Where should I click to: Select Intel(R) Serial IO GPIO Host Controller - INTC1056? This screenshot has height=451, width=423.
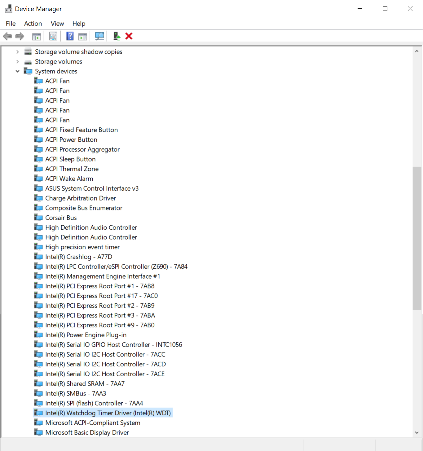click(x=114, y=345)
